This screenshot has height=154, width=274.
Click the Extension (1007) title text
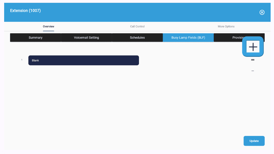[x=25, y=11]
